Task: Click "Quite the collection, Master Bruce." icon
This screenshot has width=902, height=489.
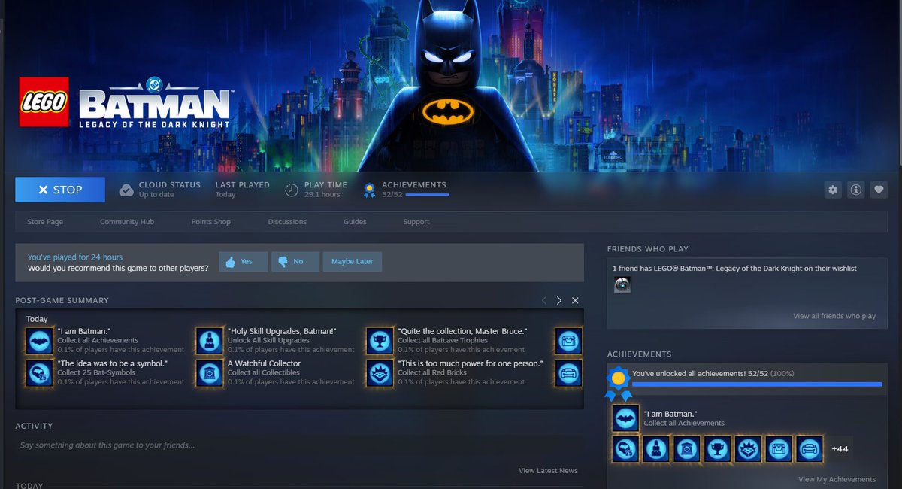Action: point(380,341)
